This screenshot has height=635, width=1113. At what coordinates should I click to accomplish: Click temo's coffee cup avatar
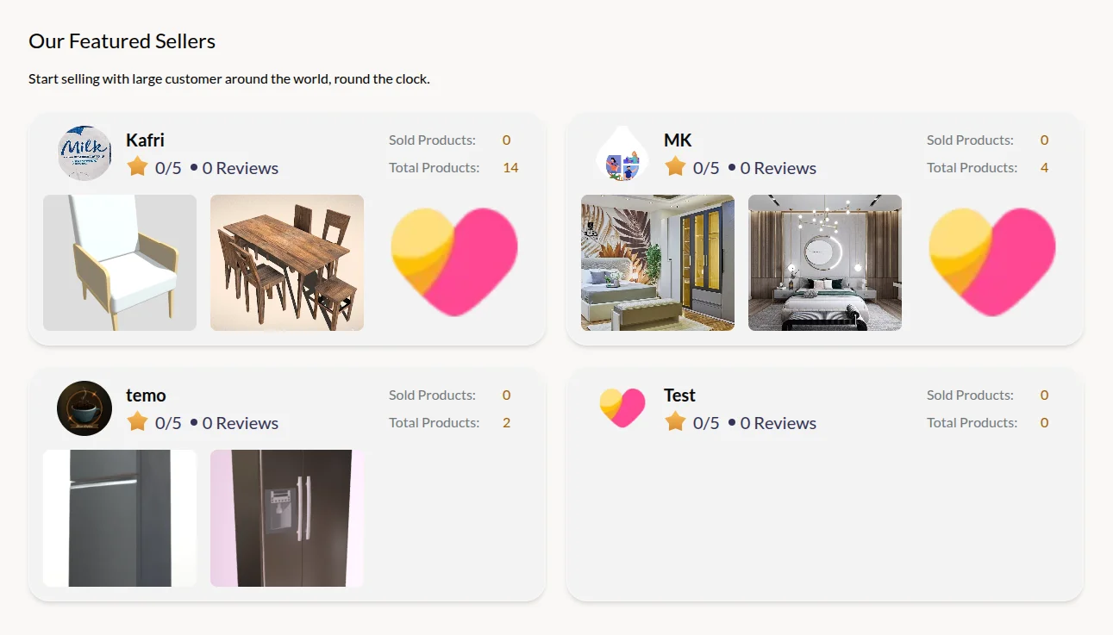(84, 408)
